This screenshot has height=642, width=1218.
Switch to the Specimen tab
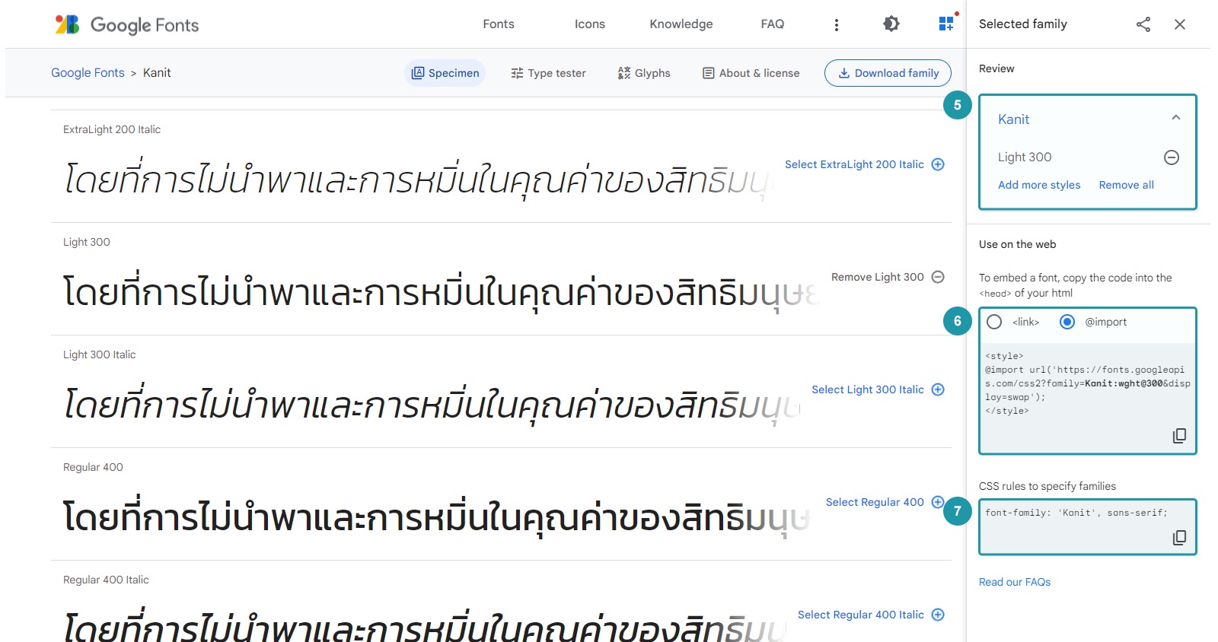[x=445, y=73]
